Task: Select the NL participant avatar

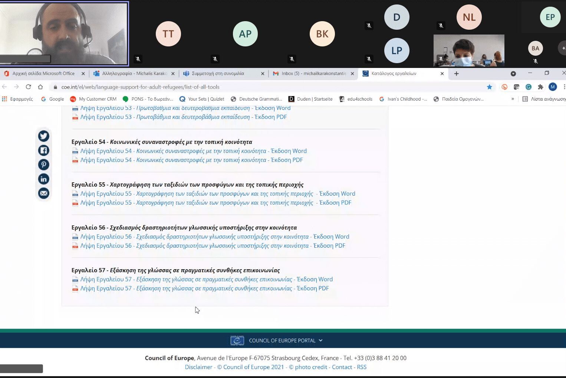Action: tap(469, 17)
